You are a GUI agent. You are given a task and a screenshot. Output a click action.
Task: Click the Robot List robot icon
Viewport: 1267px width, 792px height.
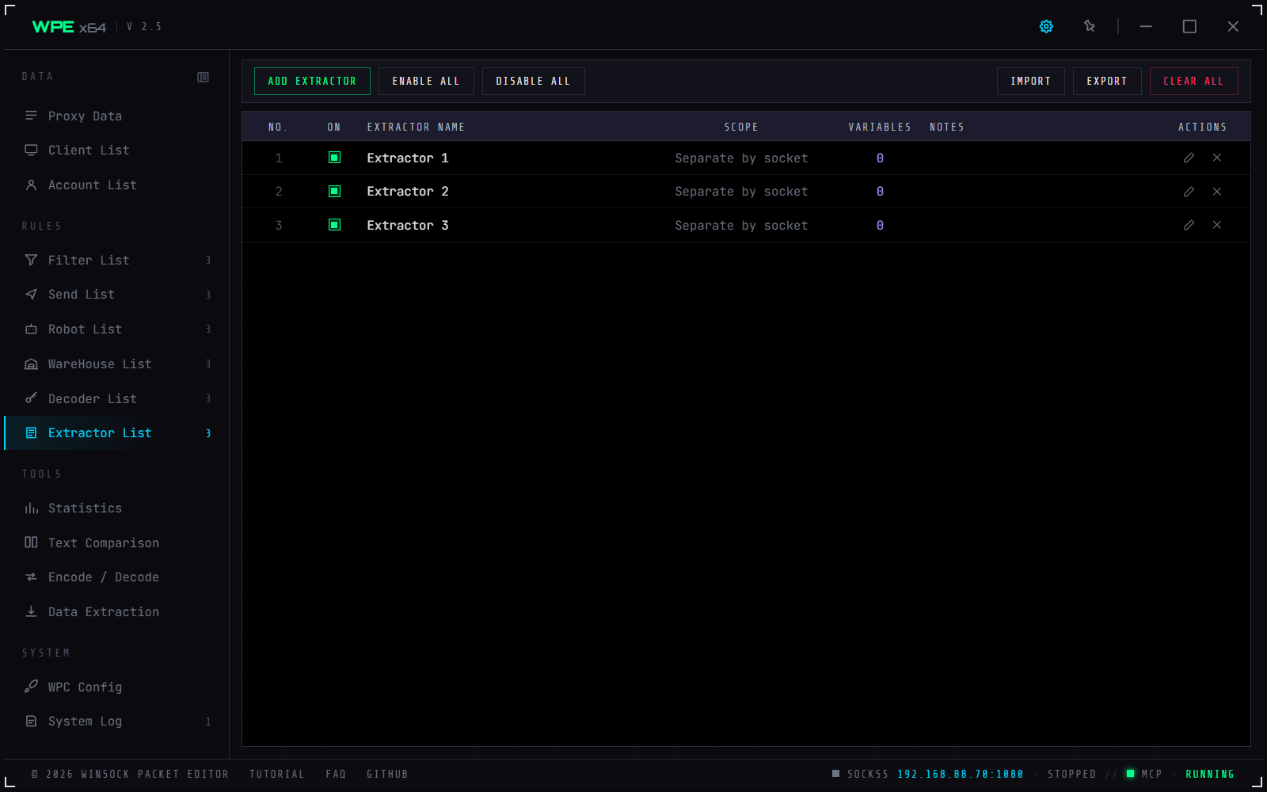[31, 329]
